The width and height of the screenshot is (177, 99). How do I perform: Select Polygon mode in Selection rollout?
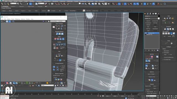coord(152,57)
